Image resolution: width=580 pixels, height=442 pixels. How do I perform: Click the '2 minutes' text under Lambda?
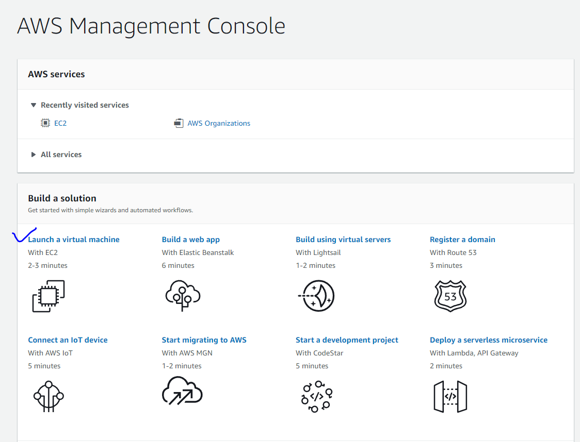pos(446,366)
